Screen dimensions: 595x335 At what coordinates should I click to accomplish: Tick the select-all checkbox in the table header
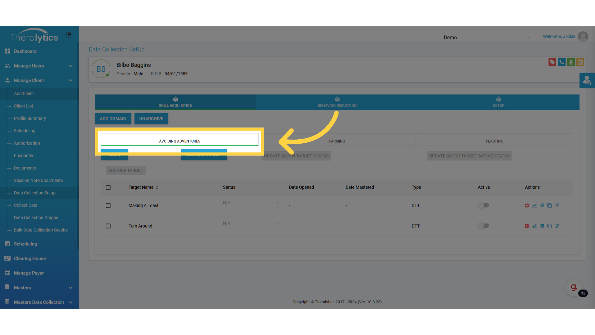[x=108, y=187]
